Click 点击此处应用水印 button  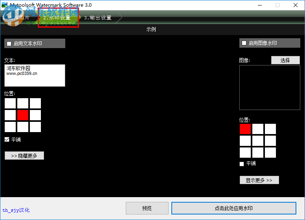click(x=234, y=208)
